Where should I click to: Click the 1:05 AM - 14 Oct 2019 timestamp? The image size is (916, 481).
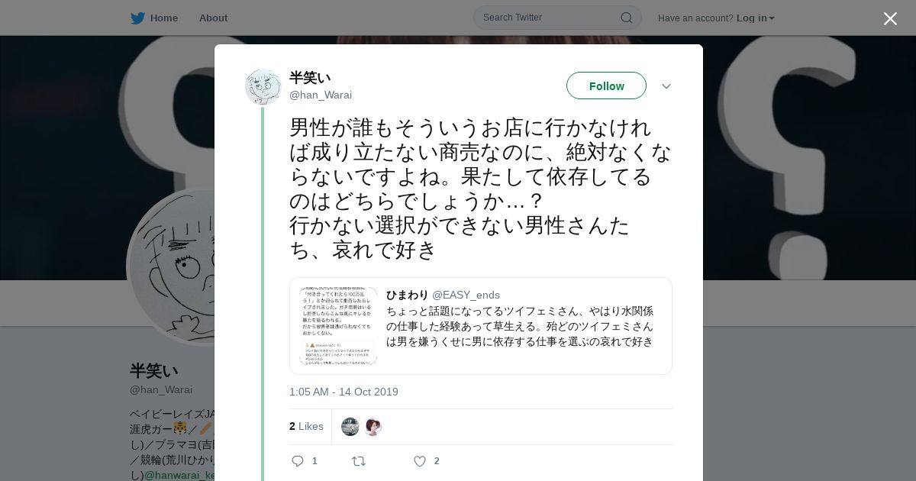click(343, 392)
